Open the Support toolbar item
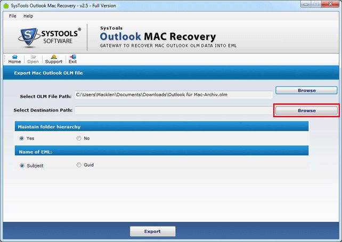The width and height of the screenshot is (342, 242). coord(54,59)
